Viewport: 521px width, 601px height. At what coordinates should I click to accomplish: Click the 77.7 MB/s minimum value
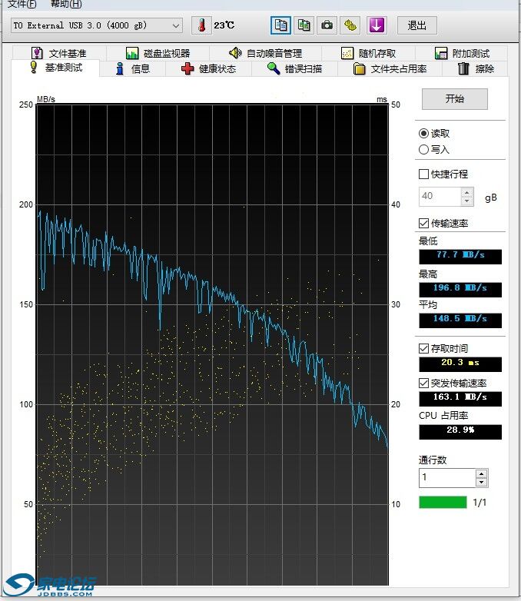(x=460, y=257)
